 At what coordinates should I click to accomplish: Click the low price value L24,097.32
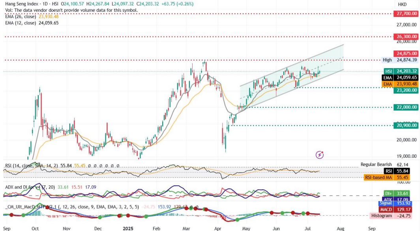click(x=123, y=4)
